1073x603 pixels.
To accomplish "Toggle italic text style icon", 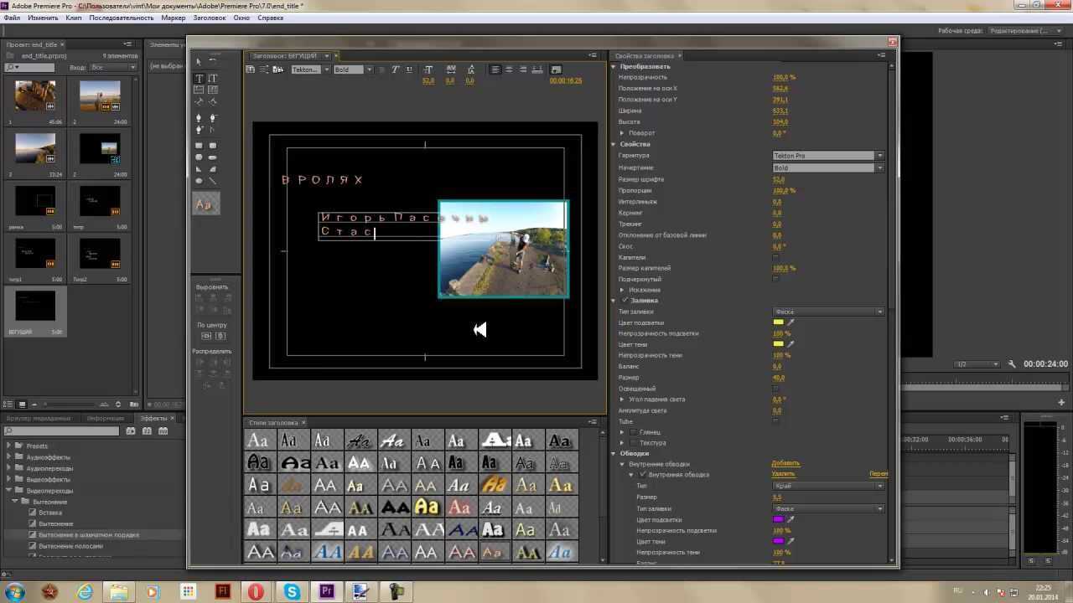I will [x=395, y=70].
